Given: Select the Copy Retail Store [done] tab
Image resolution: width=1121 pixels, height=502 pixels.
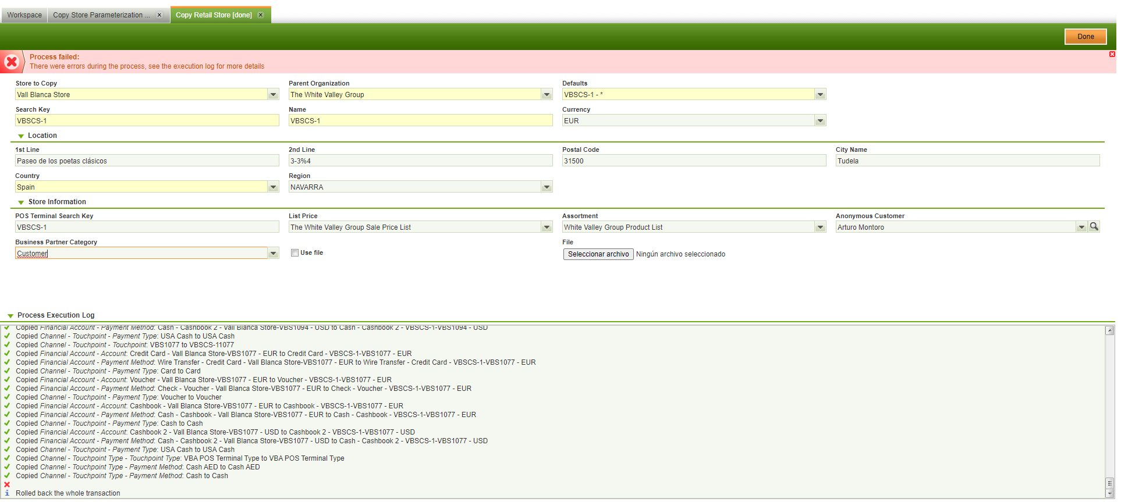Looking at the screenshot, I should (214, 15).
